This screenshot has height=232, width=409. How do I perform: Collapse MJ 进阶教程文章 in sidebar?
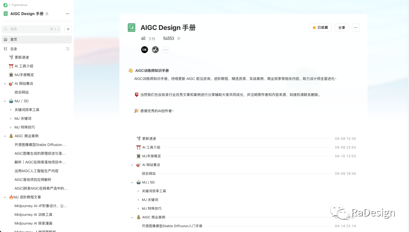pos(5,197)
